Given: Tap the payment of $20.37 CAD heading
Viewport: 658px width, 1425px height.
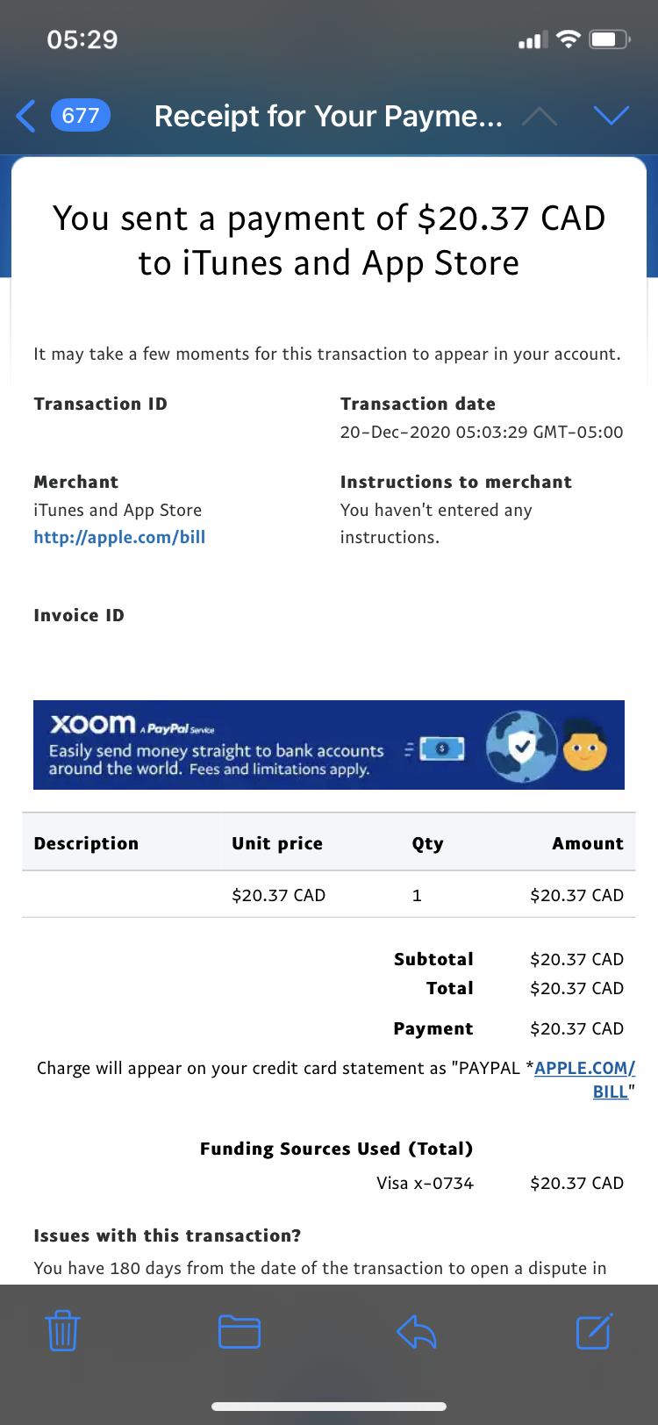Looking at the screenshot, I should pyautogui.click(x=329, y=240).
